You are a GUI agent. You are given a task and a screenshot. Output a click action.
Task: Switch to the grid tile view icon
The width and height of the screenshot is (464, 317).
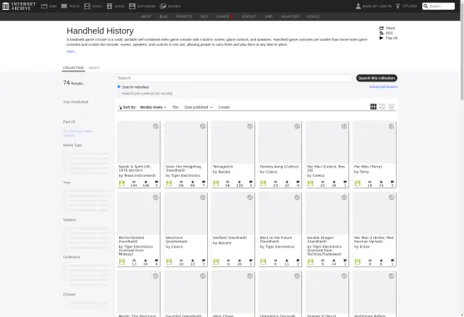coord(373,107)
